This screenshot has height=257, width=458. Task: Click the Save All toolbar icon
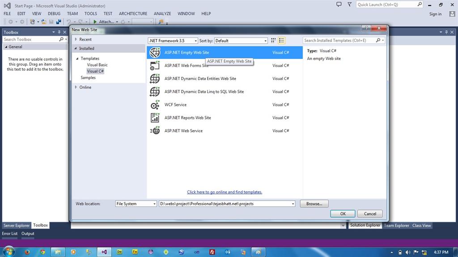[59, 22]
